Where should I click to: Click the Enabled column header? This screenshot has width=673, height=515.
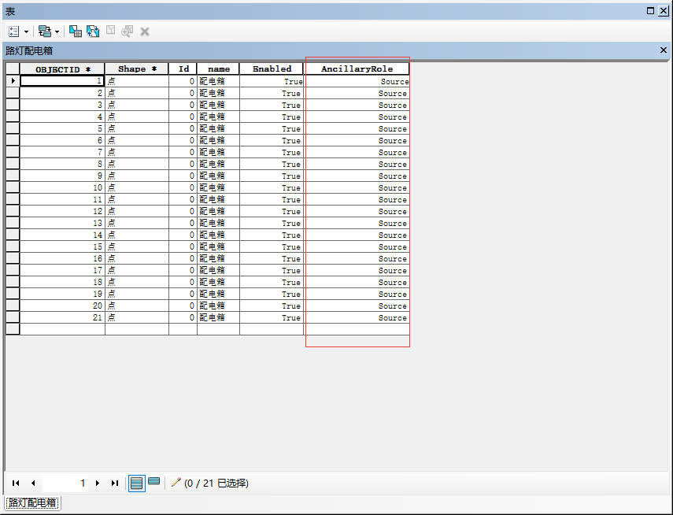(x=272, y=69)
